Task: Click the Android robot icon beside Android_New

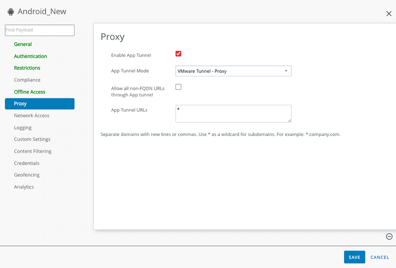Action: pos(11,11)
